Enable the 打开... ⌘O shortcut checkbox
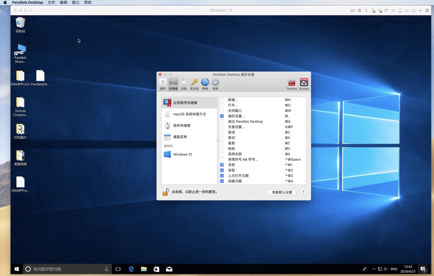Image resolution: width=434 pixels, height=276 pixels. pos(222,105)
